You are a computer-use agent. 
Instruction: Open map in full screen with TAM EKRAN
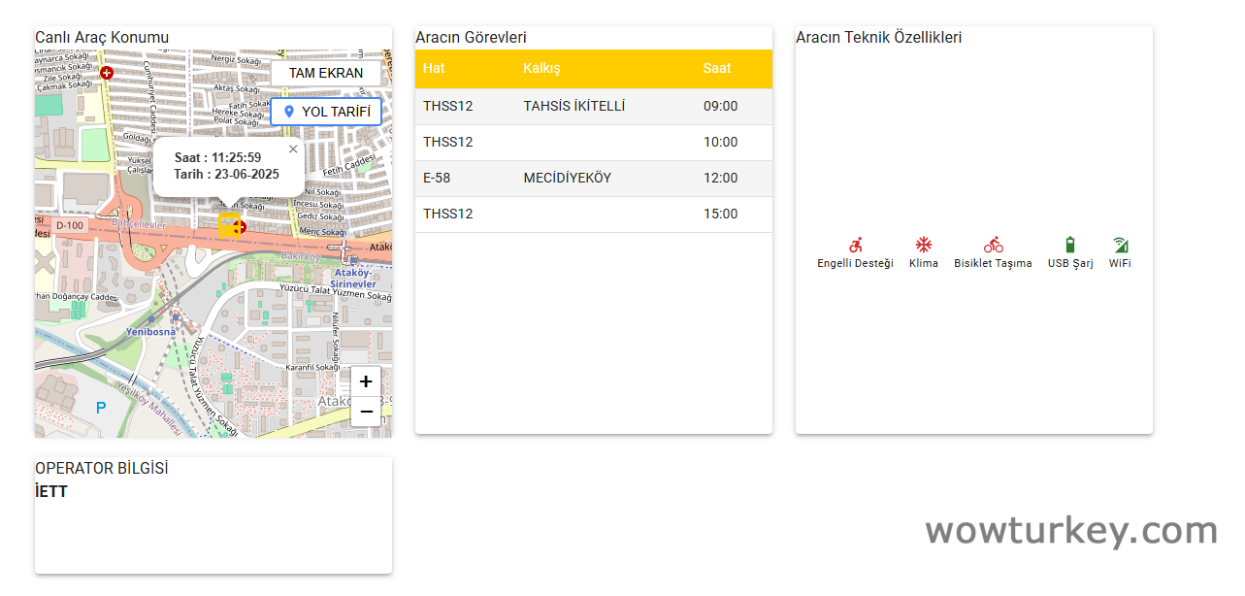(326, 73)
